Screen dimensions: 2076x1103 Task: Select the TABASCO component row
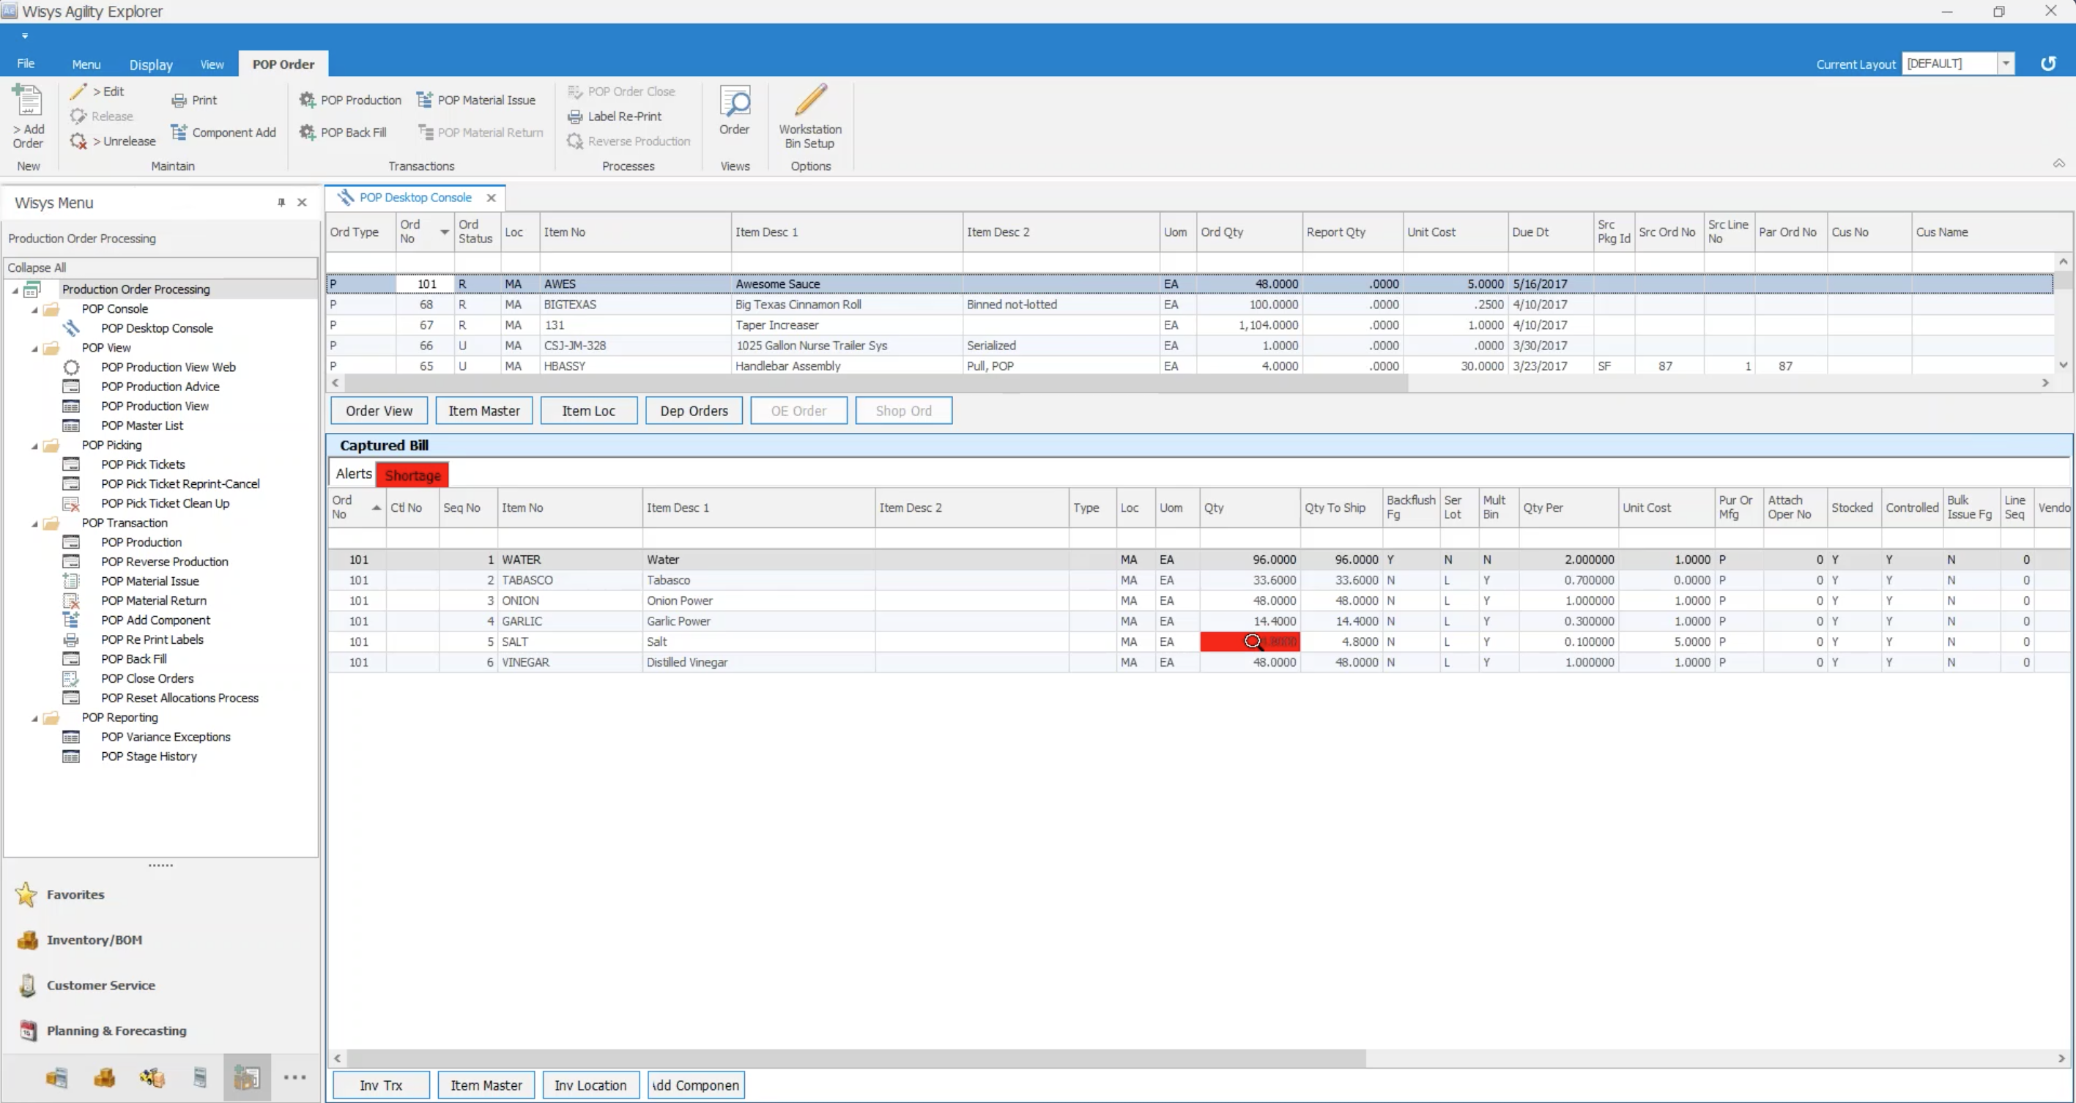[x=1198, y=580]
